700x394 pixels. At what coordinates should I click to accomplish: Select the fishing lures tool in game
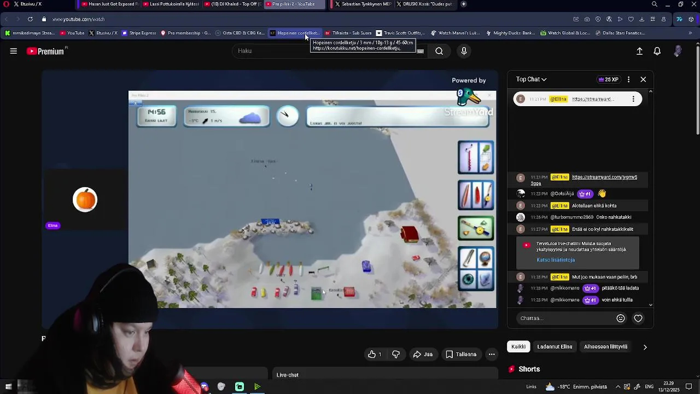[476, 195]
